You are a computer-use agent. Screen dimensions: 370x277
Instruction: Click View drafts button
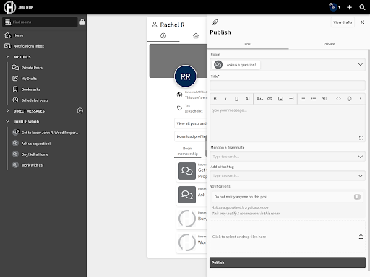[x=343, y=22]
